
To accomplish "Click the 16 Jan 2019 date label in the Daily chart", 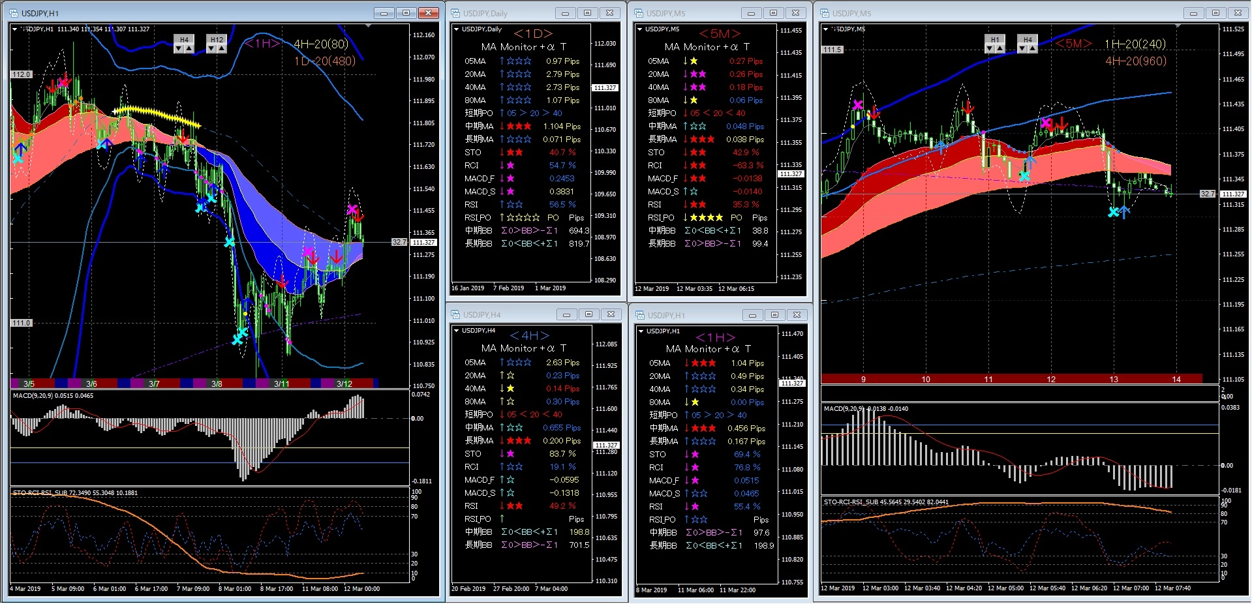I will (468, 288).
